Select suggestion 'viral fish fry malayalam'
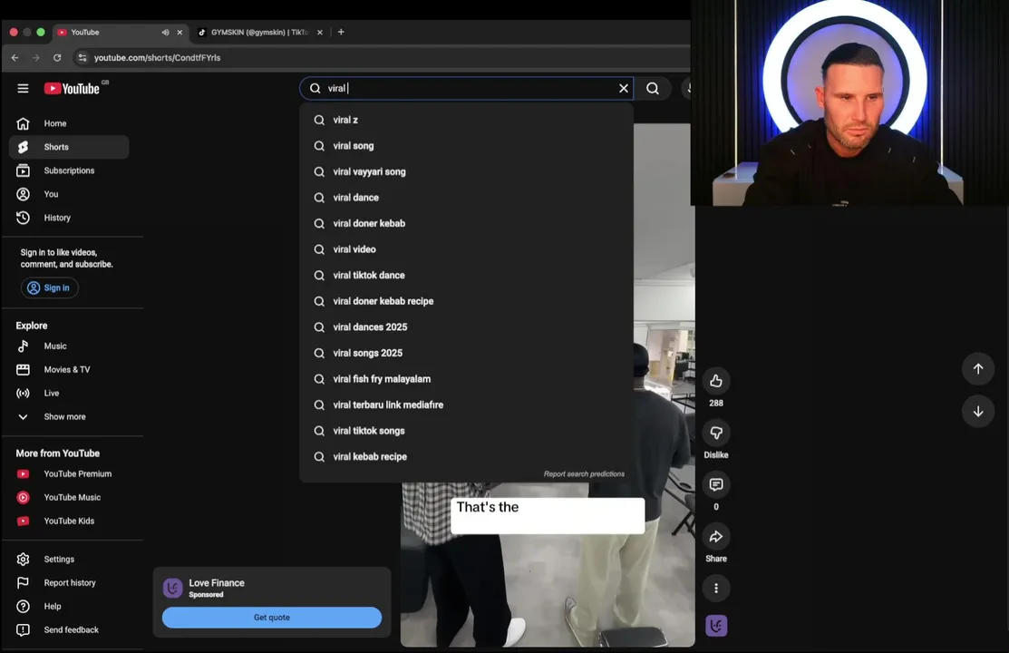This screenshot has width=1009, height=653. tap(467, 379)
